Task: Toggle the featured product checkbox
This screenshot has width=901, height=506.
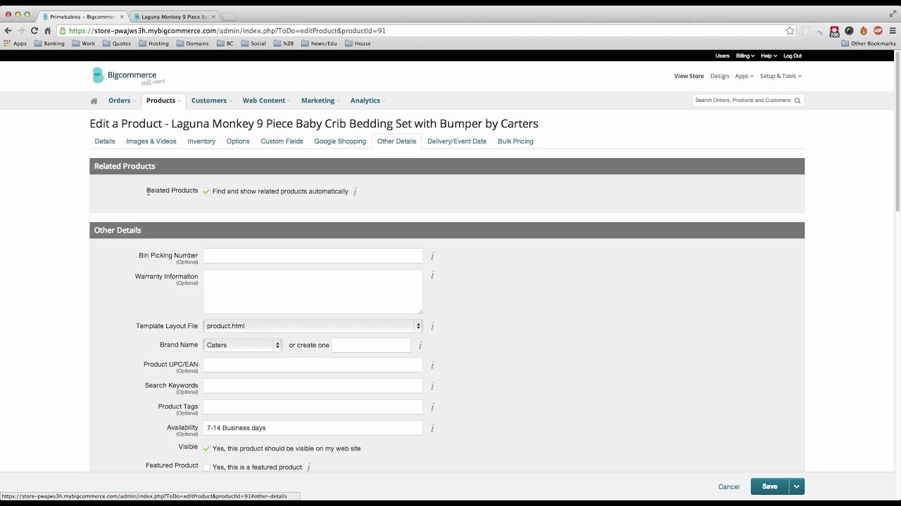Action: click(x=206, y=467)
